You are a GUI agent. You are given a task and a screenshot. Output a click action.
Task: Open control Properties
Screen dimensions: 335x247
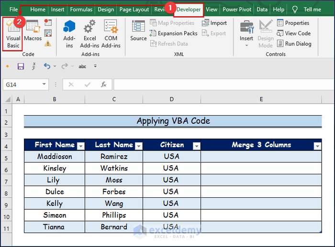tap(293, 23)
